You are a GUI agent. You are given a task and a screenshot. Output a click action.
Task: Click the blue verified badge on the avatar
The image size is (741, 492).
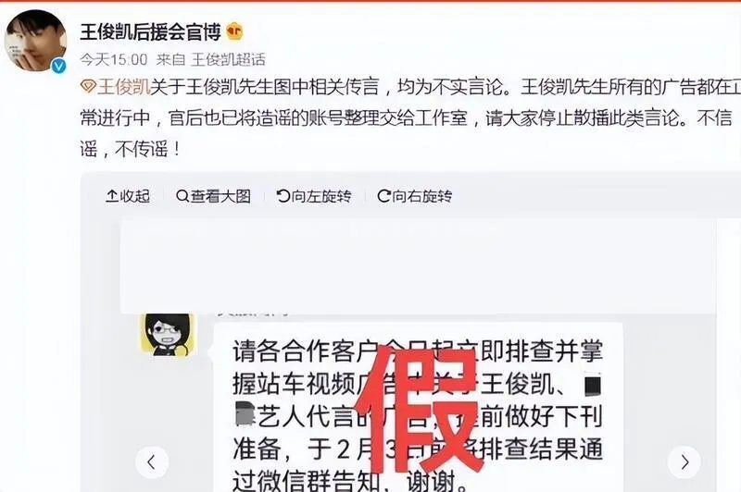(x=58, y=66)
